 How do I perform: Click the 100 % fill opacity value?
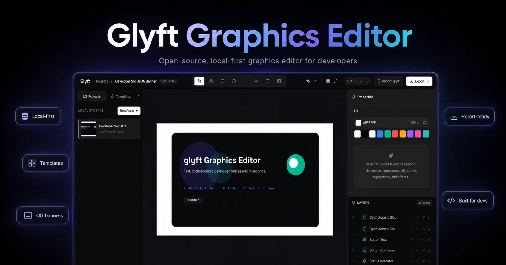(x=415, y=123)
